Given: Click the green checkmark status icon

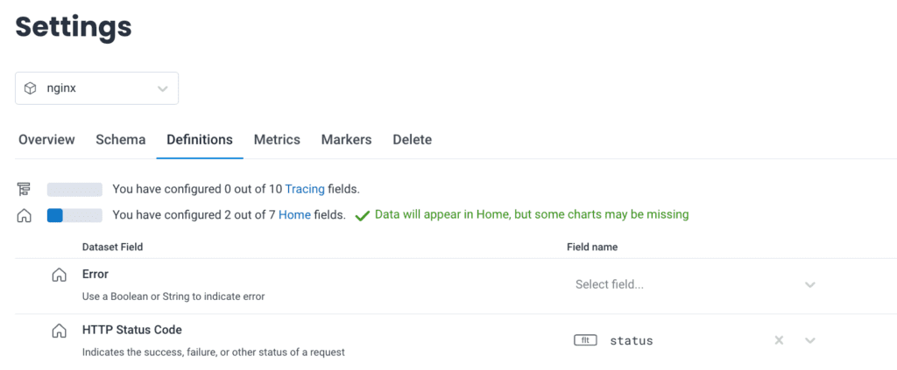Looking at the screenshot, I should click(x=362, y=215).
